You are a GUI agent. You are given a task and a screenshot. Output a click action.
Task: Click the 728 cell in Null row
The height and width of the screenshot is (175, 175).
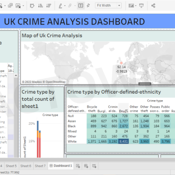[123, 116]
